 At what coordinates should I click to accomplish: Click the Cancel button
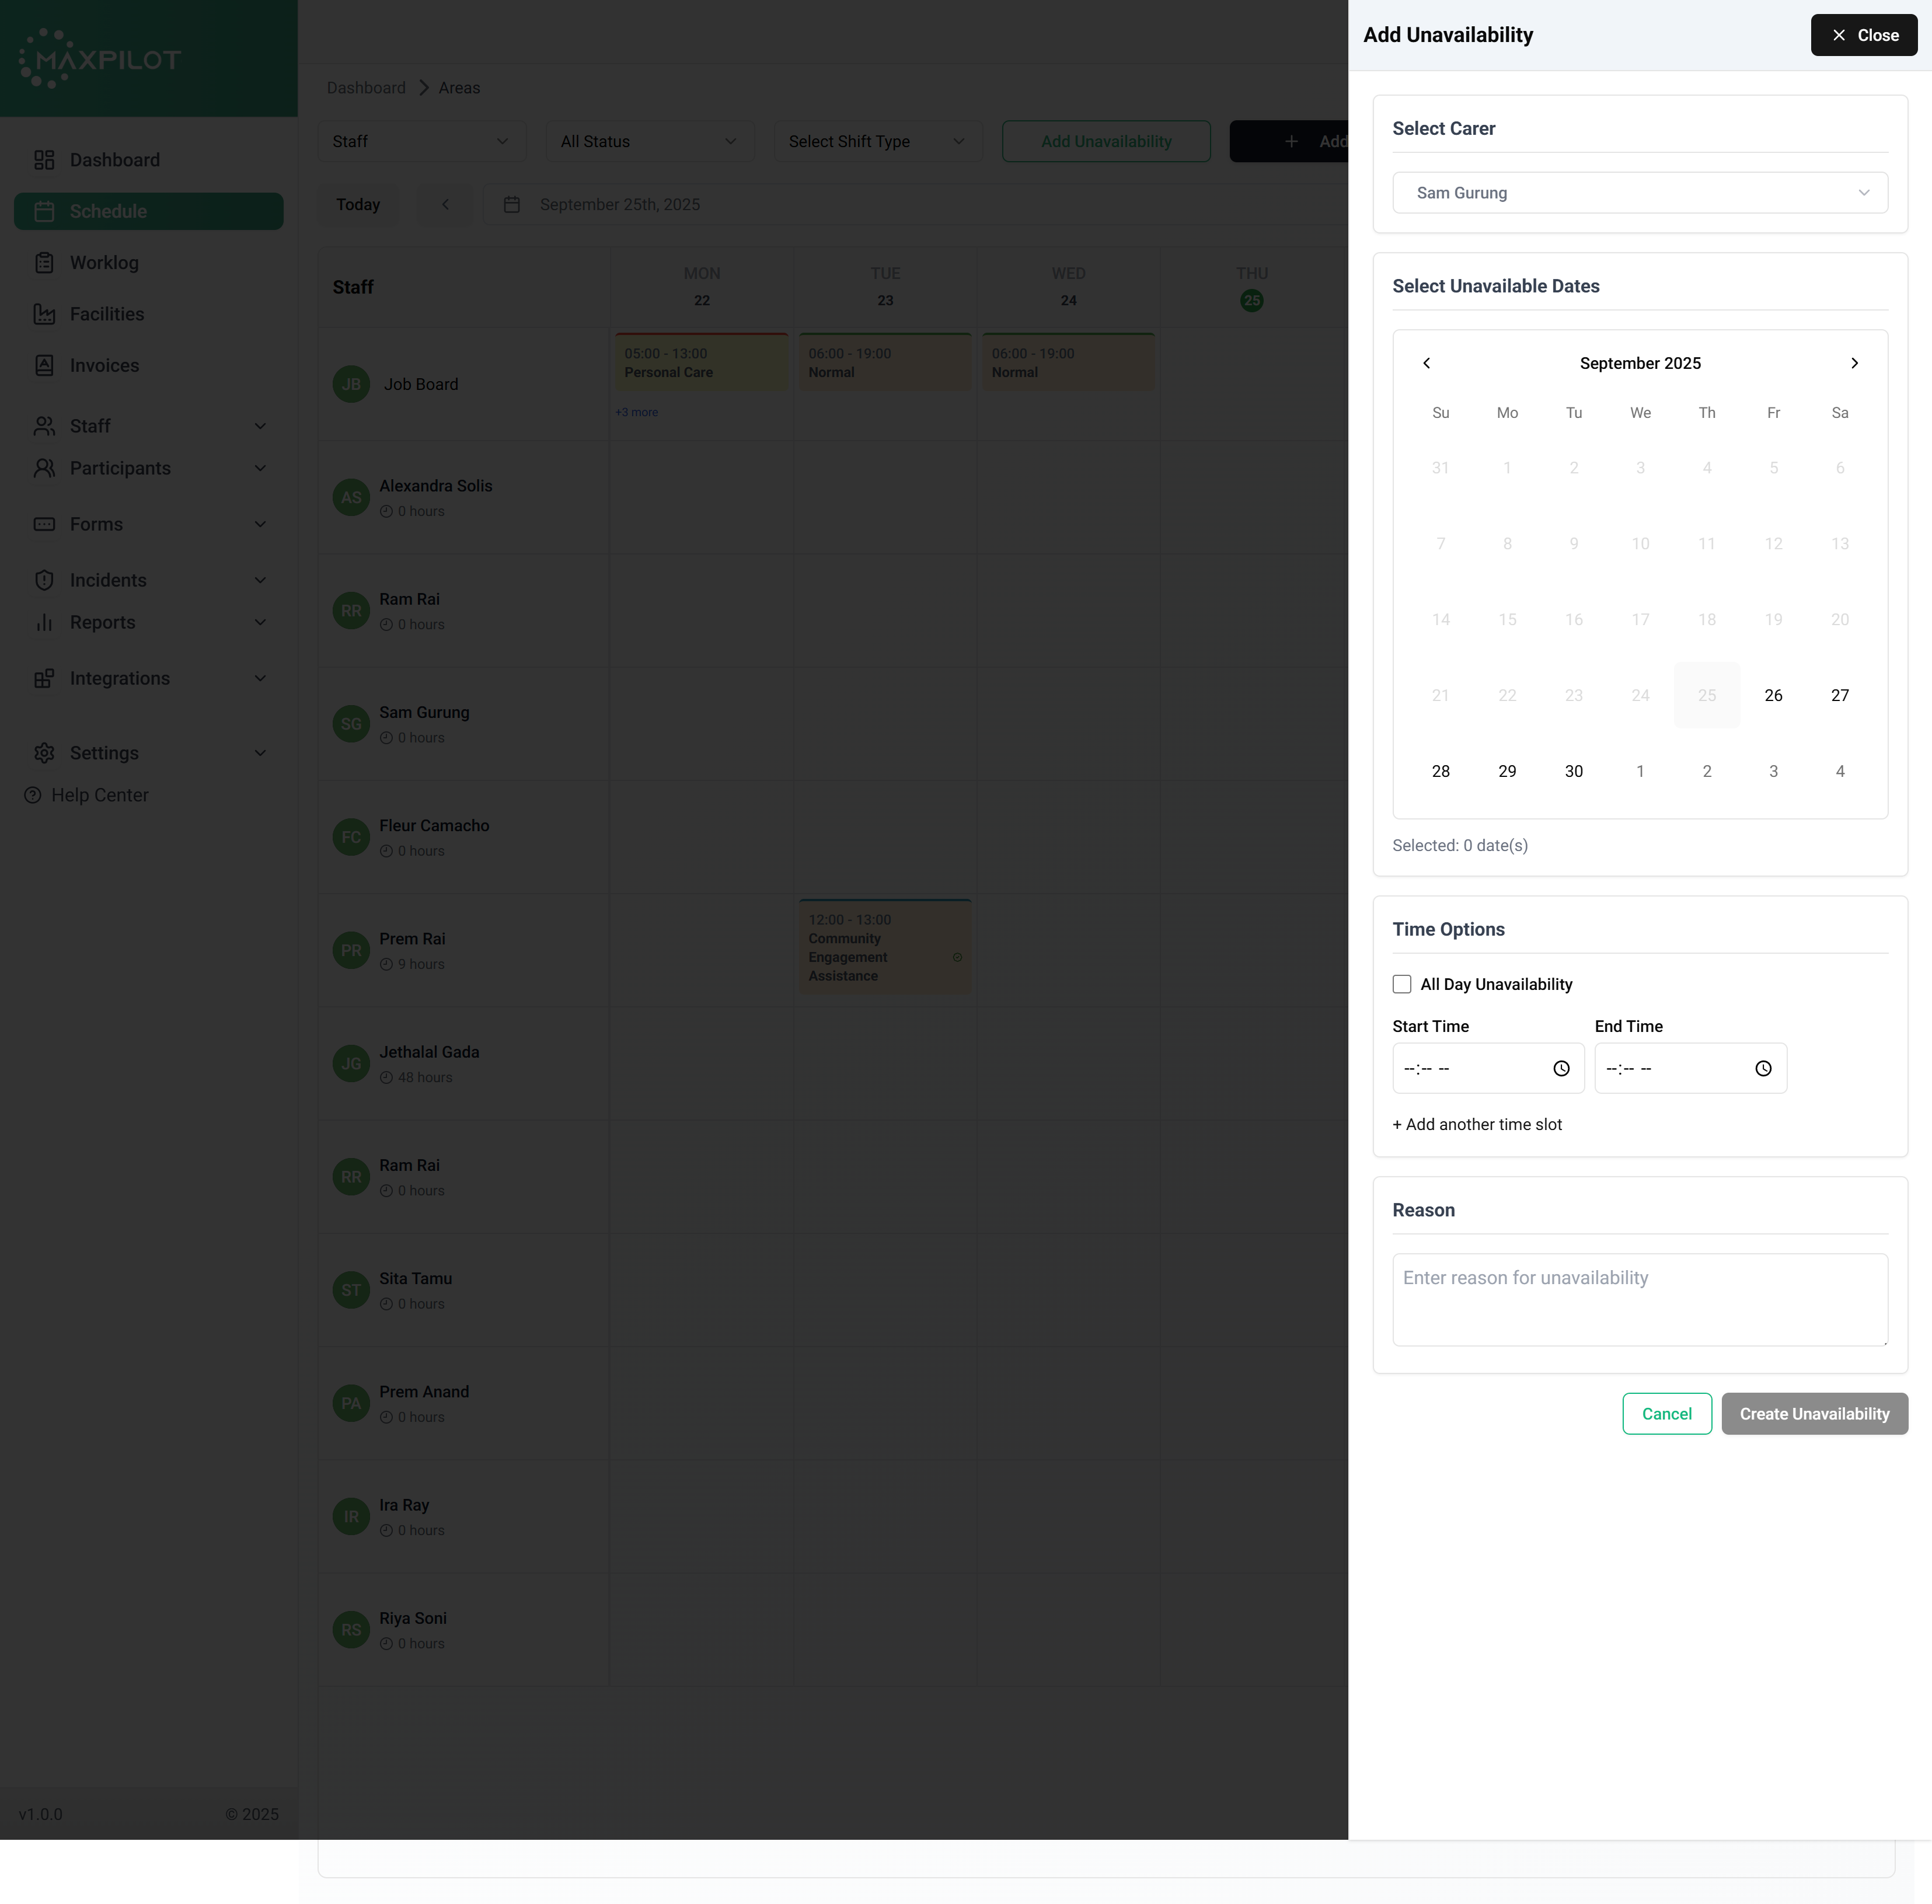tap(1666, 1414)
